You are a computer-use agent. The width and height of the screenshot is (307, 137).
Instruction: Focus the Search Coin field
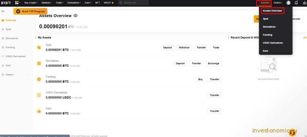(133, 3)
